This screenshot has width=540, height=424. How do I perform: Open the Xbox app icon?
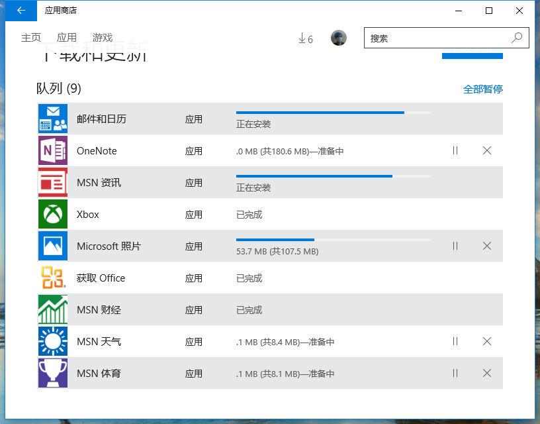(x=53, y=214)
